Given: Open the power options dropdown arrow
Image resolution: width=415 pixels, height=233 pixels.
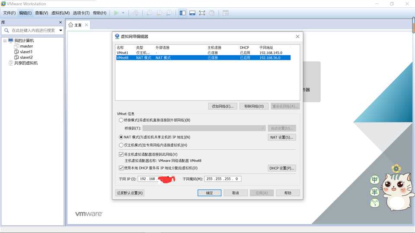Looking at the screenshot, I should (123, 13).
